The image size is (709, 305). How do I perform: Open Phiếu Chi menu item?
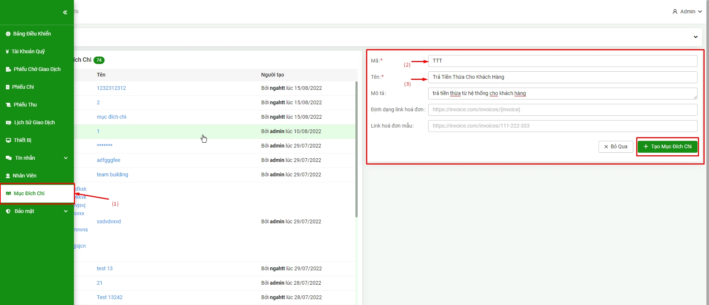point(23,87)
